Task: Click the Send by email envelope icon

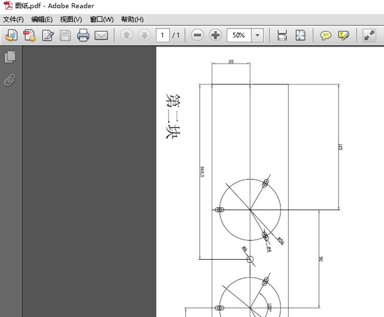Action: point(101,36)
